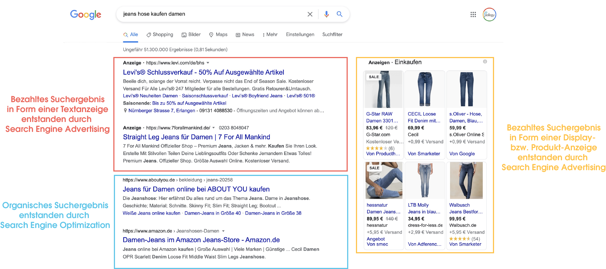Open Walbusch Jeans Bestform product title
606x269 pixels.
point(466,208)
